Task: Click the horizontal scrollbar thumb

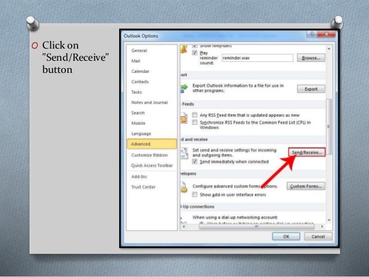Action: click(257, 227)
